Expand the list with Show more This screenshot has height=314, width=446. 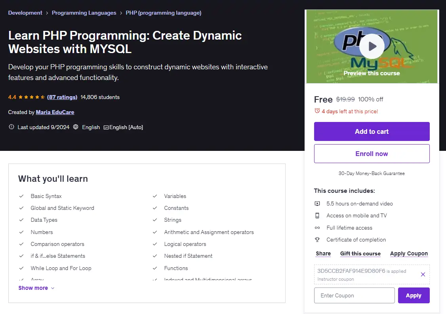pyautogui.click(x=36, y=288)
